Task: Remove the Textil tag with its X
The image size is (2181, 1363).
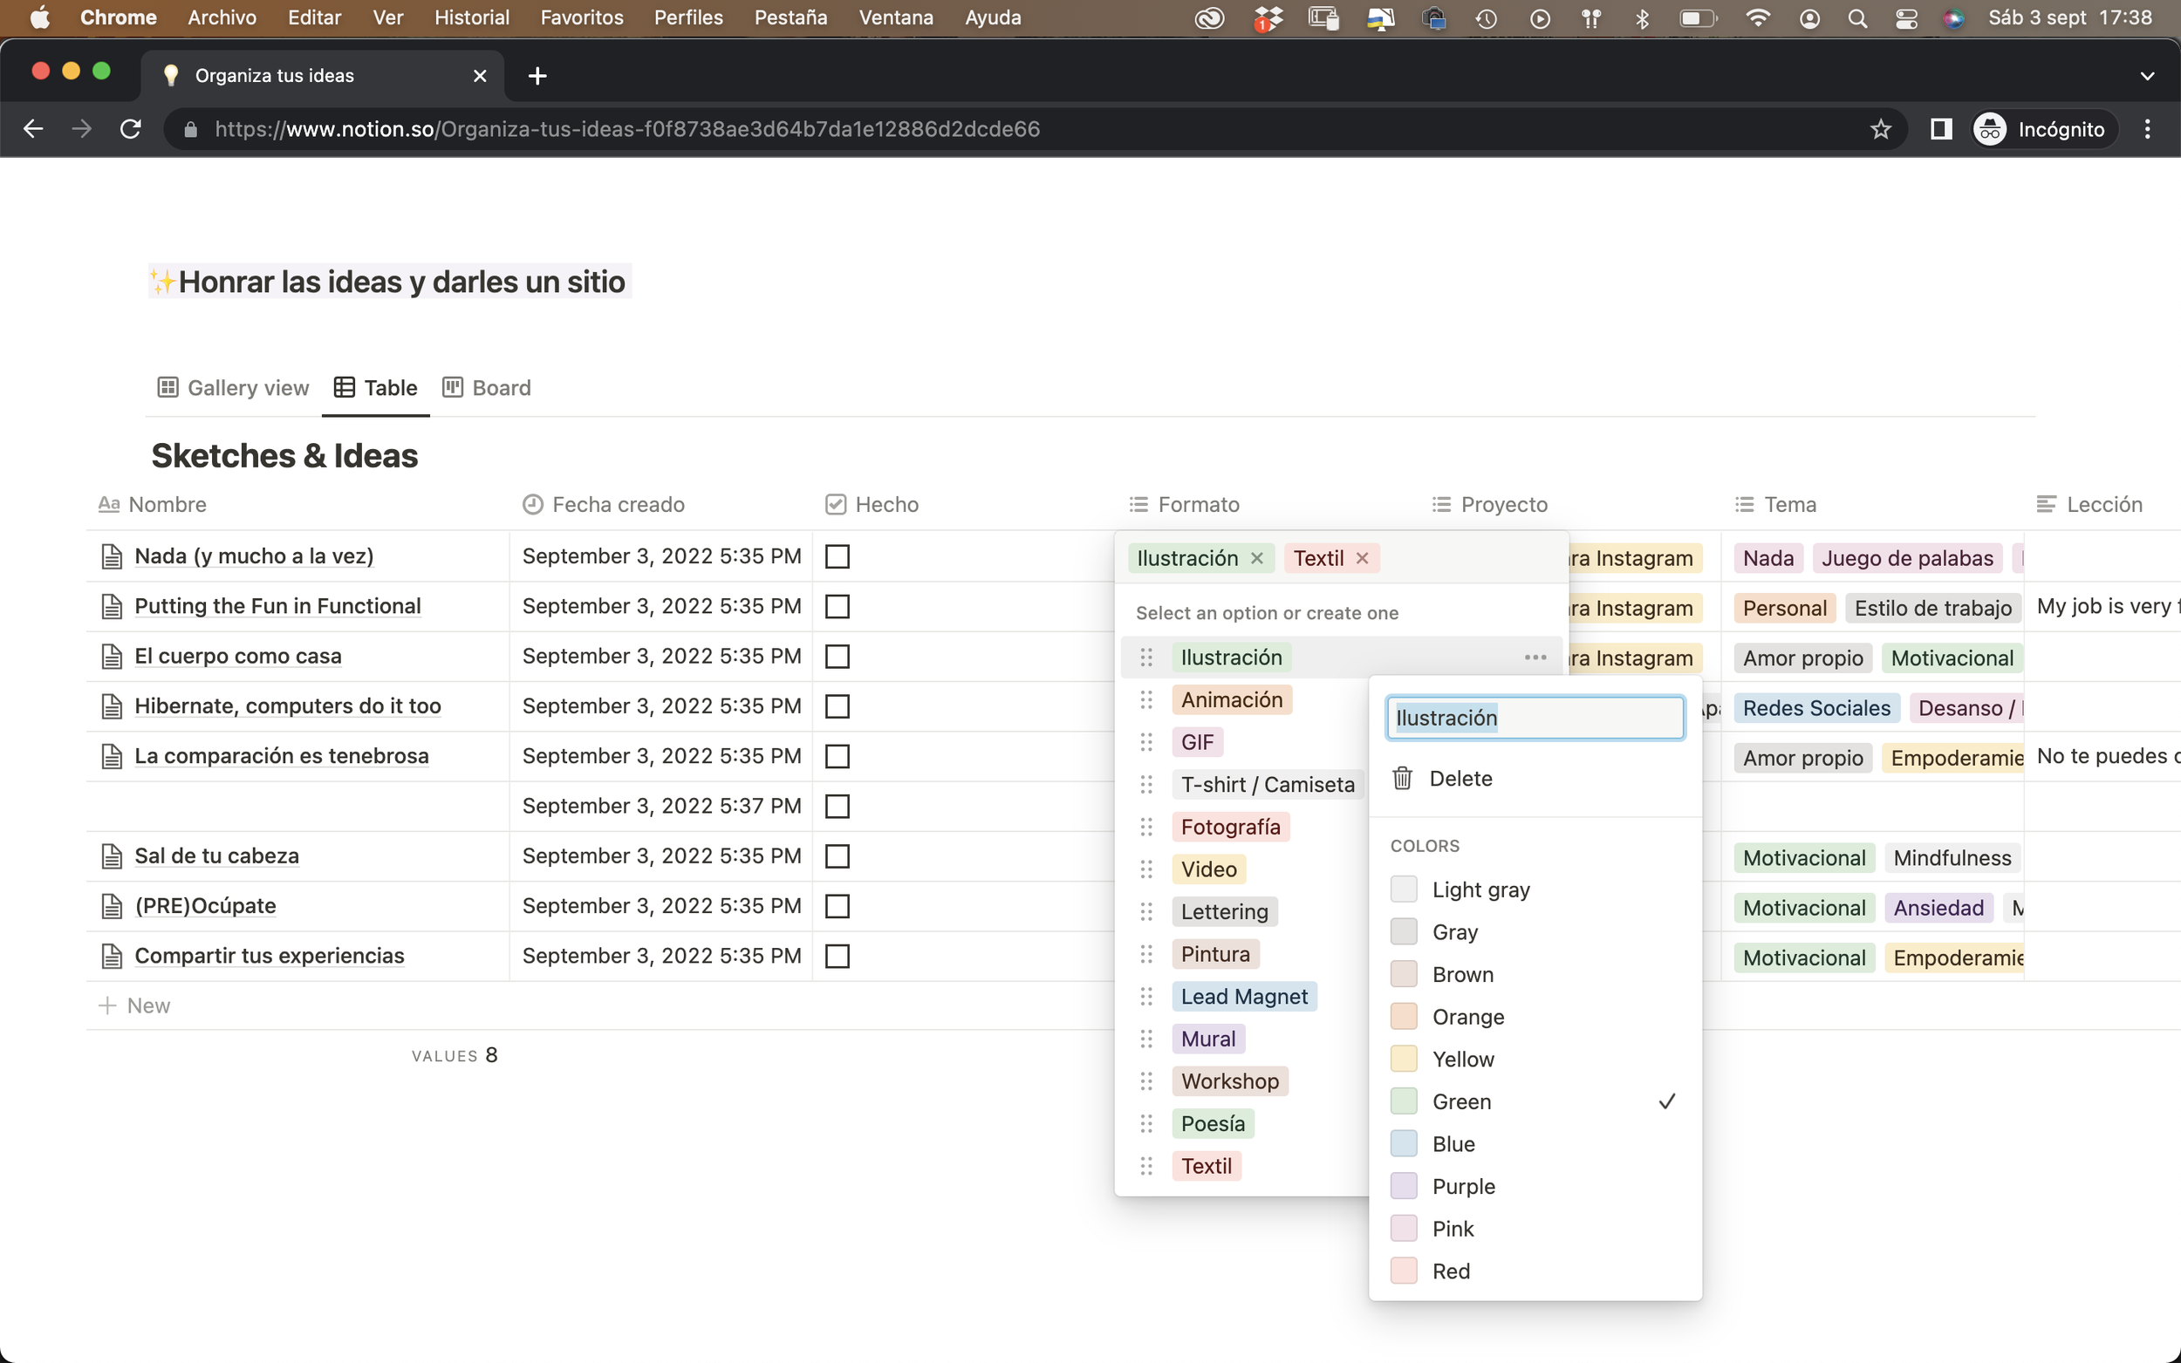Action: 1363,558
